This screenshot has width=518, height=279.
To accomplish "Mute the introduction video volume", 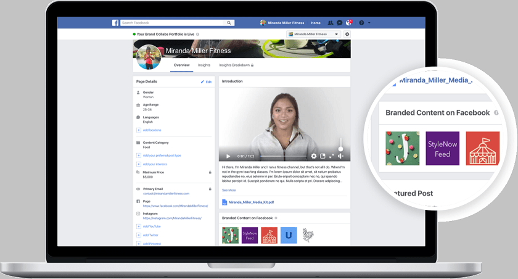I will click(340, 156).
